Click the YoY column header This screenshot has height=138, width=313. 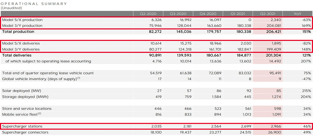point(298,14)
